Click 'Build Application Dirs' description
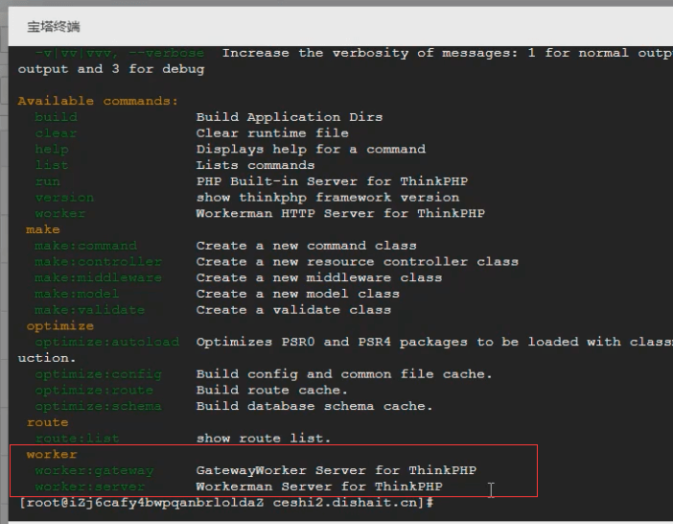The image size is (673, 524). pyautogui.click(x=290, y=117)
